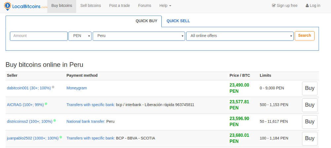Click the Sign up free checkmark icon
331x148 pixels.
click(274, 6)
